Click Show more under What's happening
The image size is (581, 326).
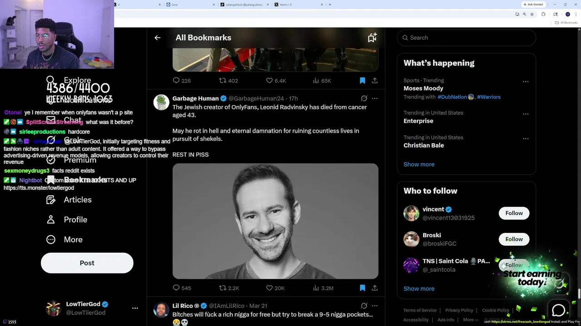pyautogui.click(x=419, y=164)
